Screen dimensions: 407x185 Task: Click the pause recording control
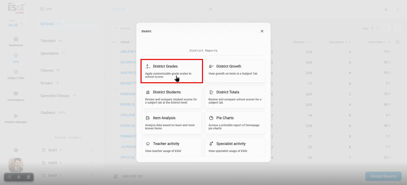pyautogui.click(x=19, y=177)
